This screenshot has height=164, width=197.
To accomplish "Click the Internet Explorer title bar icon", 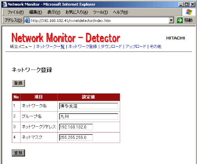I will 5,4.
